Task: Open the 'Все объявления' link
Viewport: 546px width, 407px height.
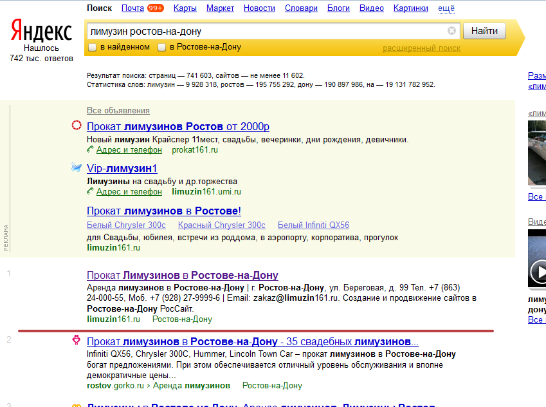Action: coord(118,110)
